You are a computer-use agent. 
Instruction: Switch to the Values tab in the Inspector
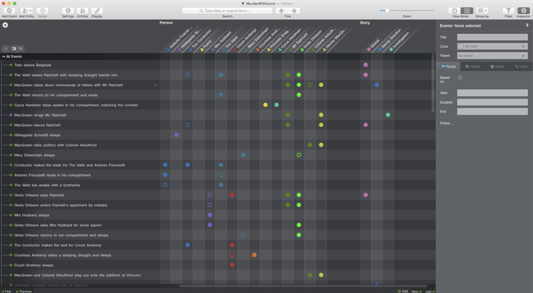coord(473,66)
